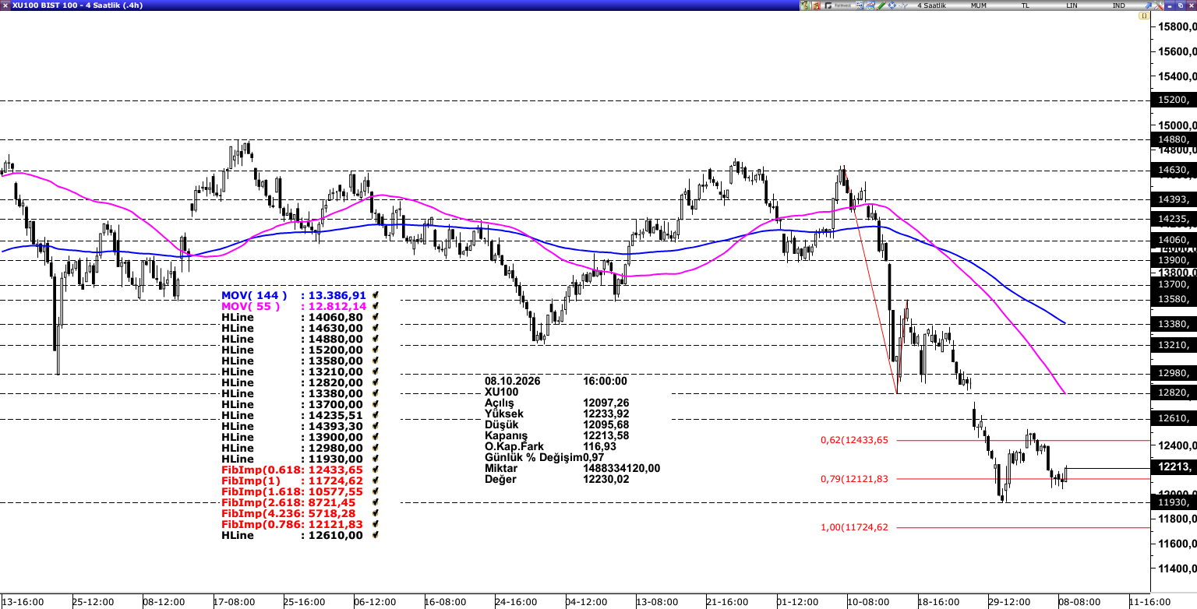Viewport: 1197px width, 609px height.
Task: Select the FibImp(1) : 11724,62 legend entry
Action: tap(292, 481)
